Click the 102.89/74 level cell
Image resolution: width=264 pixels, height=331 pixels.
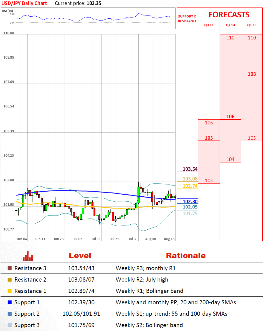point(81,291)
